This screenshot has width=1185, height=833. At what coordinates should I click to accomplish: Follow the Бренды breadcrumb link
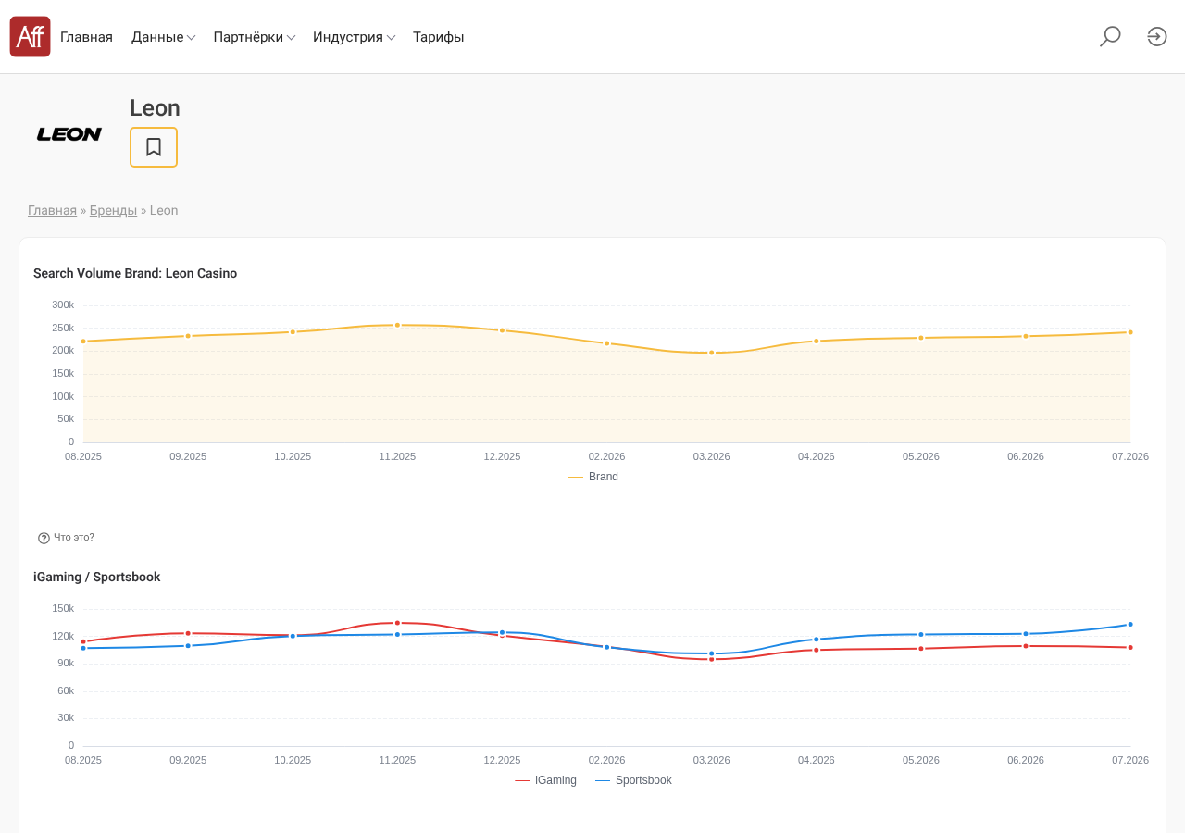pos(113,210)
